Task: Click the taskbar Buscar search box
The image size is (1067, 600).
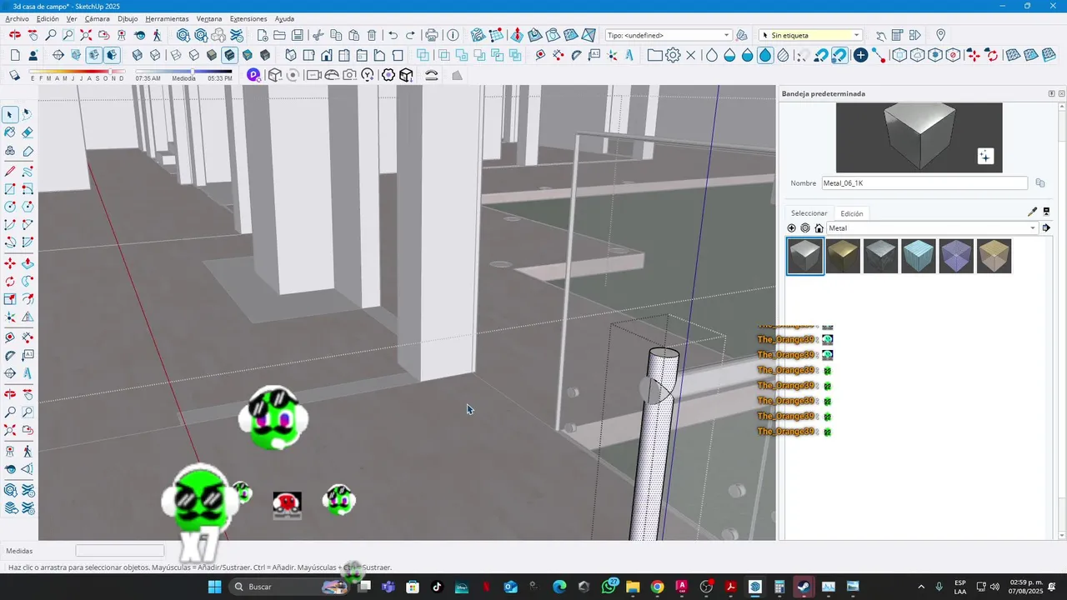Action: click(288, 587)
